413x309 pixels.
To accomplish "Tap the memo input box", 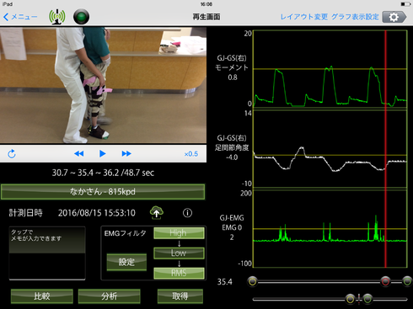I will (47, 253).
